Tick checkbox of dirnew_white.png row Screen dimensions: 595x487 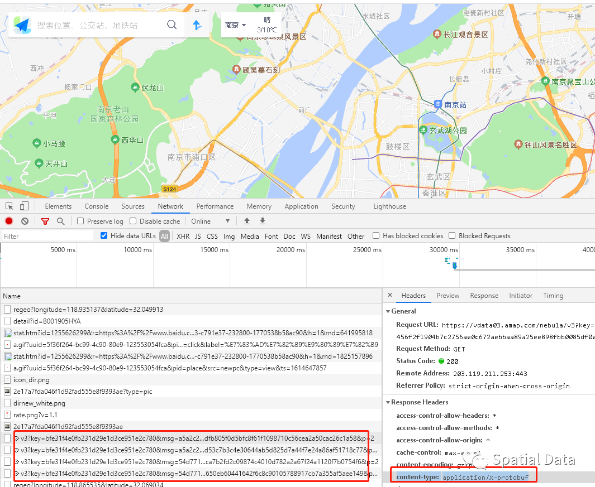click(7, 403)
